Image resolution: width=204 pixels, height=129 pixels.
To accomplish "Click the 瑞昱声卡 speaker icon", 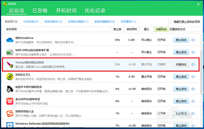I will [10, 89].
